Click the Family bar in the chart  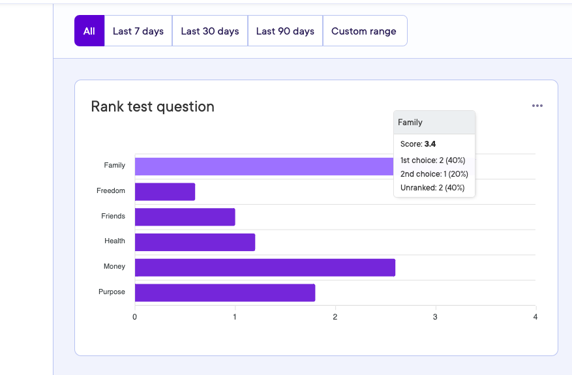(261, 166)
